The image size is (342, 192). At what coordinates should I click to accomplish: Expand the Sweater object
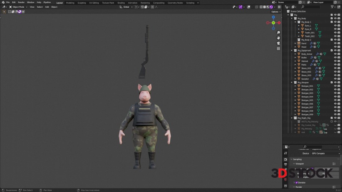pyautogui.click(x=295, y=79)
